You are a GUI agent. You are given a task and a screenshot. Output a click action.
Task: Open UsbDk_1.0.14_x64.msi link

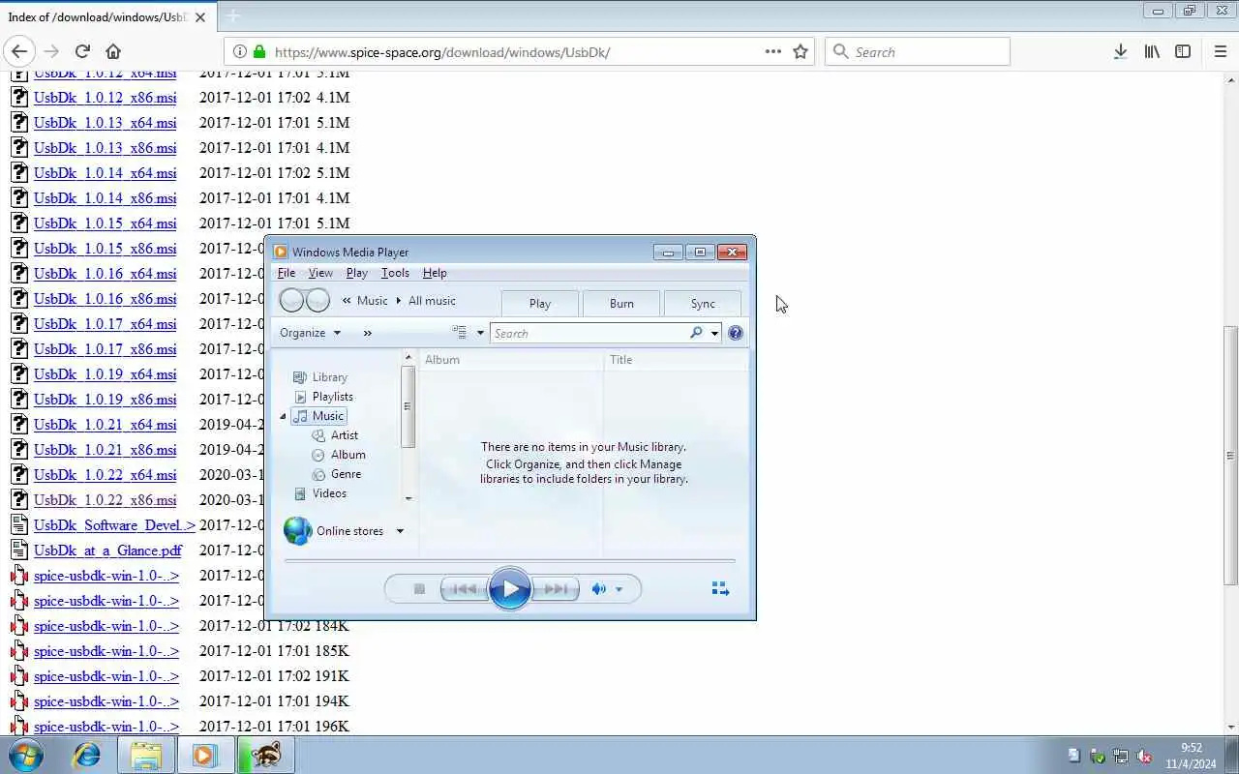[105, 173]
